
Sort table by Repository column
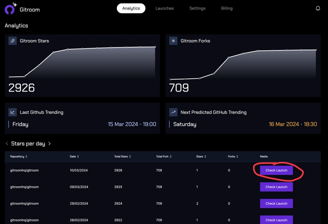point(18,156)
